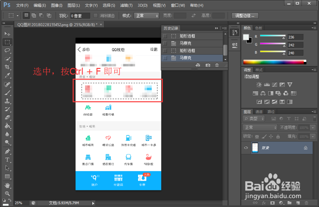Click the 调整边缘 button
Screen dimensions: 319x207
pyautogui.click(x=245, y=16)
